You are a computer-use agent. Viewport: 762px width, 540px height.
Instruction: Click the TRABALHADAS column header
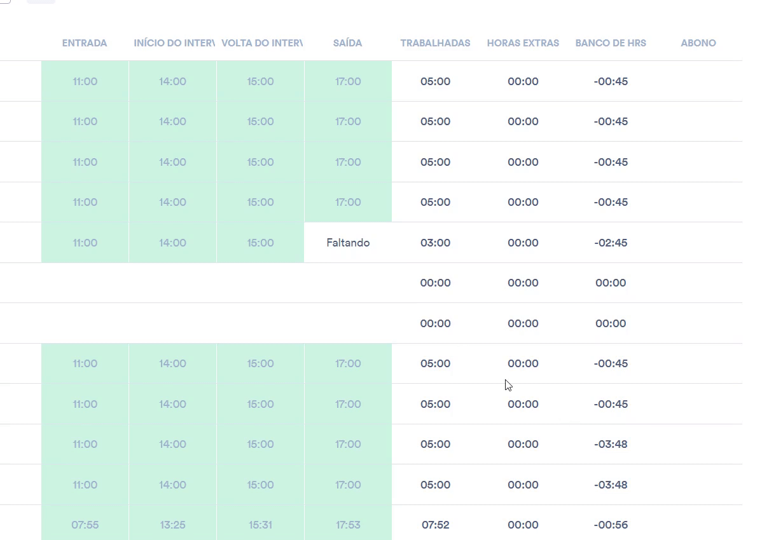coord(435,43)
